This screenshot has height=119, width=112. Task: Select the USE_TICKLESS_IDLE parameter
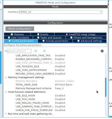[x=27, y=66]
